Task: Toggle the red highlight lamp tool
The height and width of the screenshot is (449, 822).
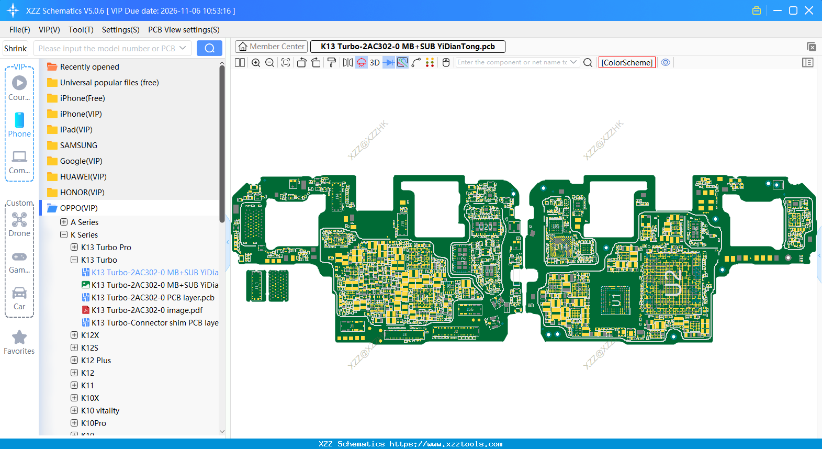Action: (x=362, y=62)
